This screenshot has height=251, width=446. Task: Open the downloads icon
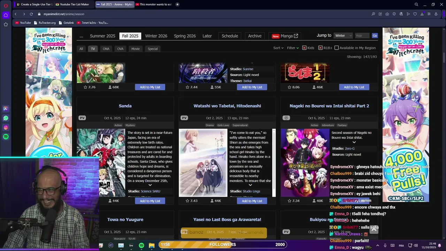422,14
